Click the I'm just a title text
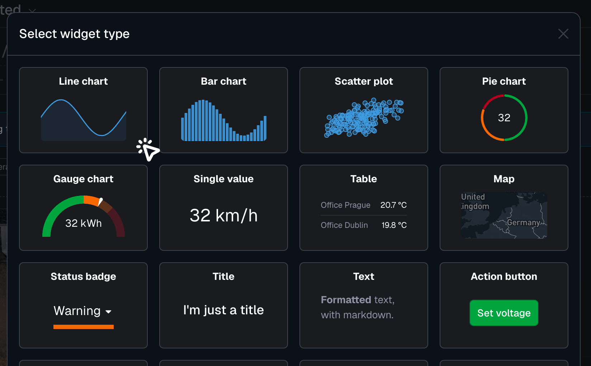 (x=223, y=310)
